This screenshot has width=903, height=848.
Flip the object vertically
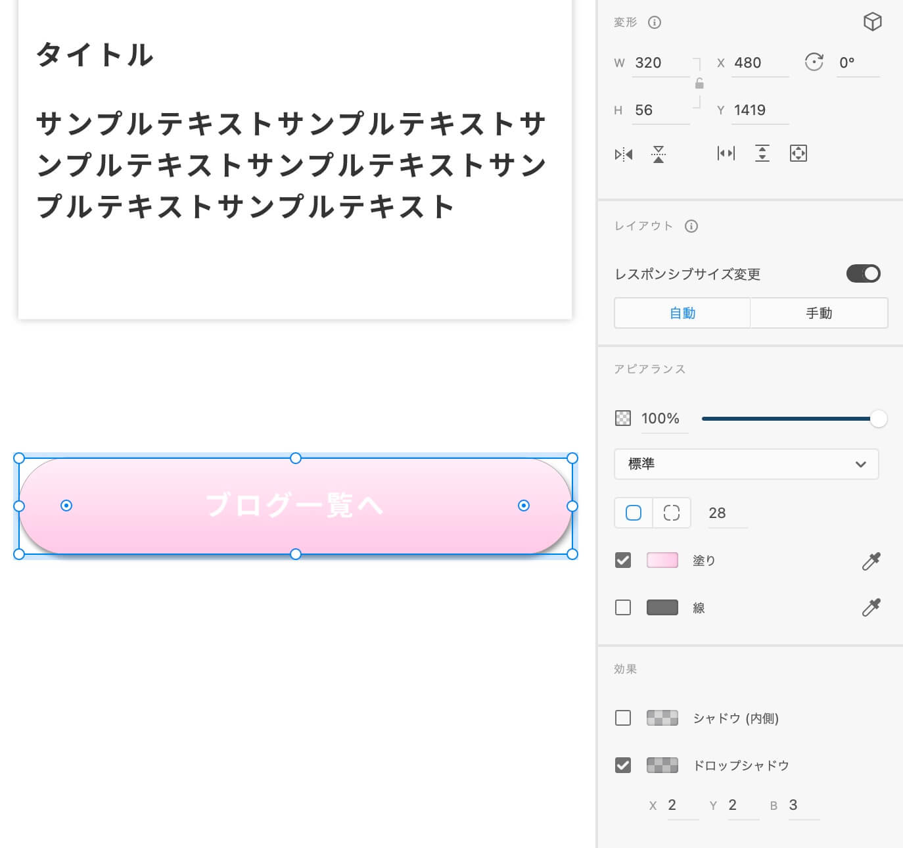point(659,154)
